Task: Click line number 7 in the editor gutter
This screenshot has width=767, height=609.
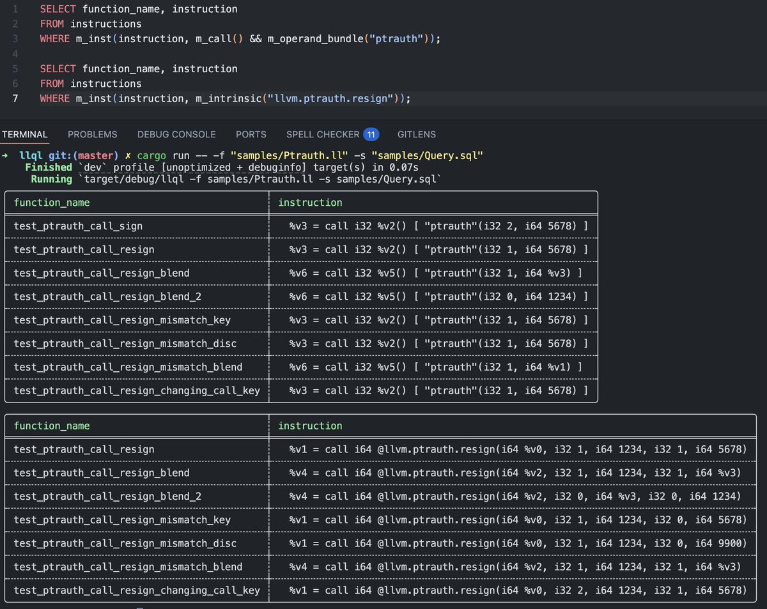Action: coord(14,98)
